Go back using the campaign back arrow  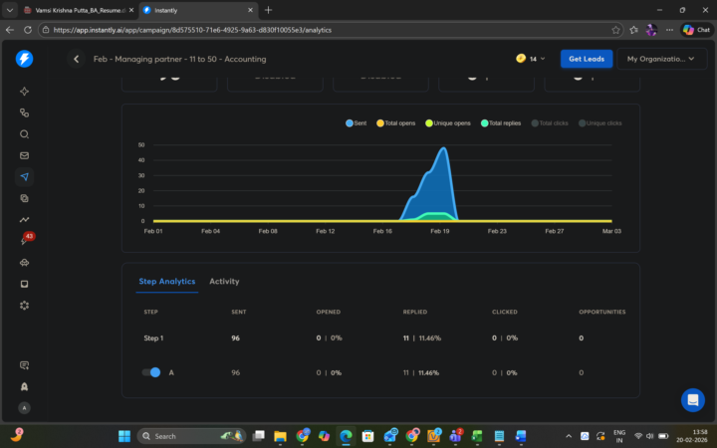click(77, 59)
